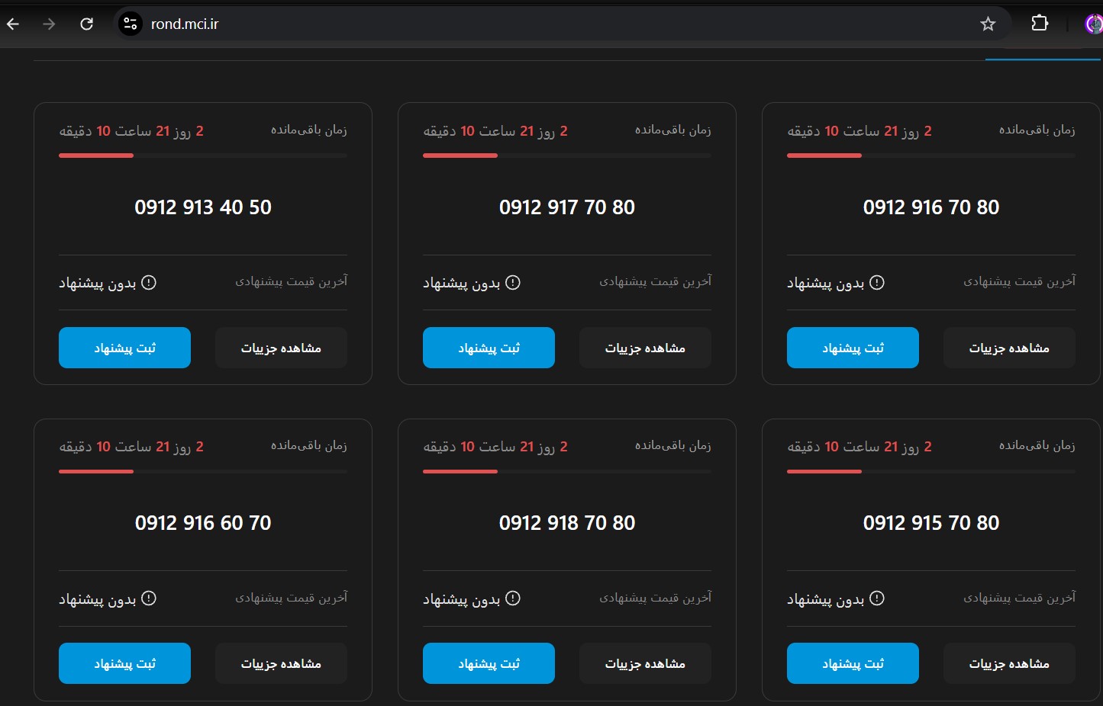Open the browser extensions puzzle icon
This screenshot has height=706, width=1103.
pos(1040,24)
